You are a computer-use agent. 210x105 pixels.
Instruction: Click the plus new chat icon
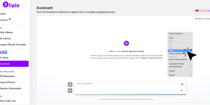[70, 91]
